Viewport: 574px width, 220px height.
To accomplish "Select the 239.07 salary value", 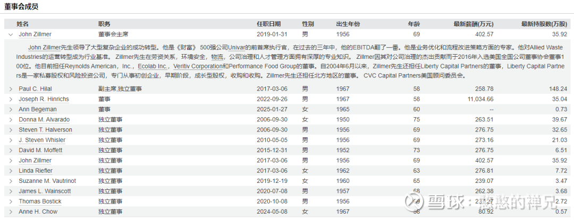I will point(485,181).
